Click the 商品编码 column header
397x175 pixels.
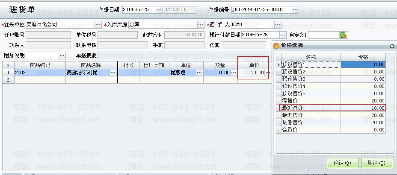[x=40, y=65]
